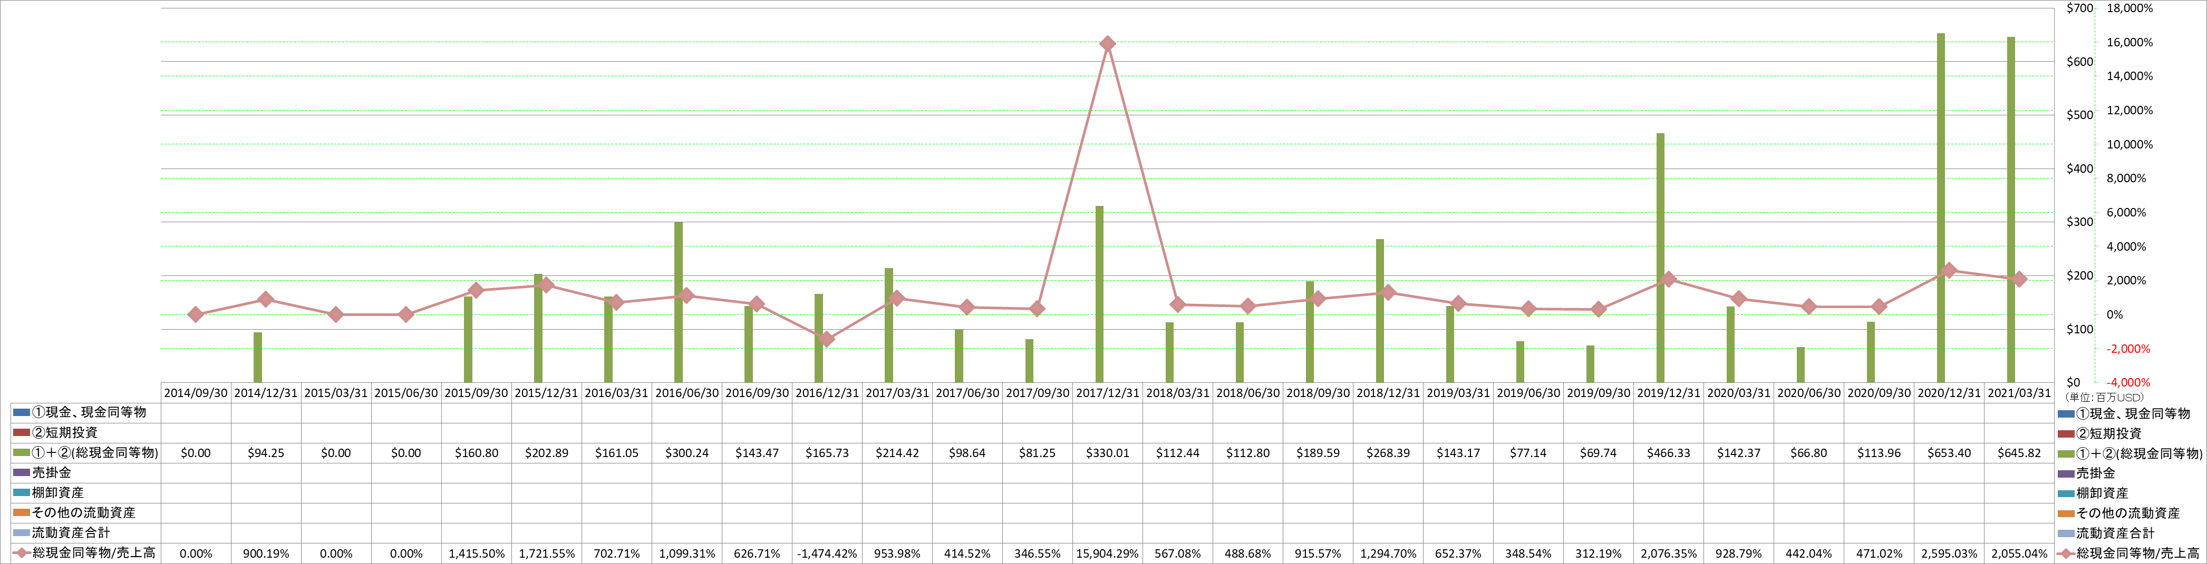Select the $268.39 cell
This screenshot has width=2207, height=564.
pyautogui.click(x=1388, y=453)
